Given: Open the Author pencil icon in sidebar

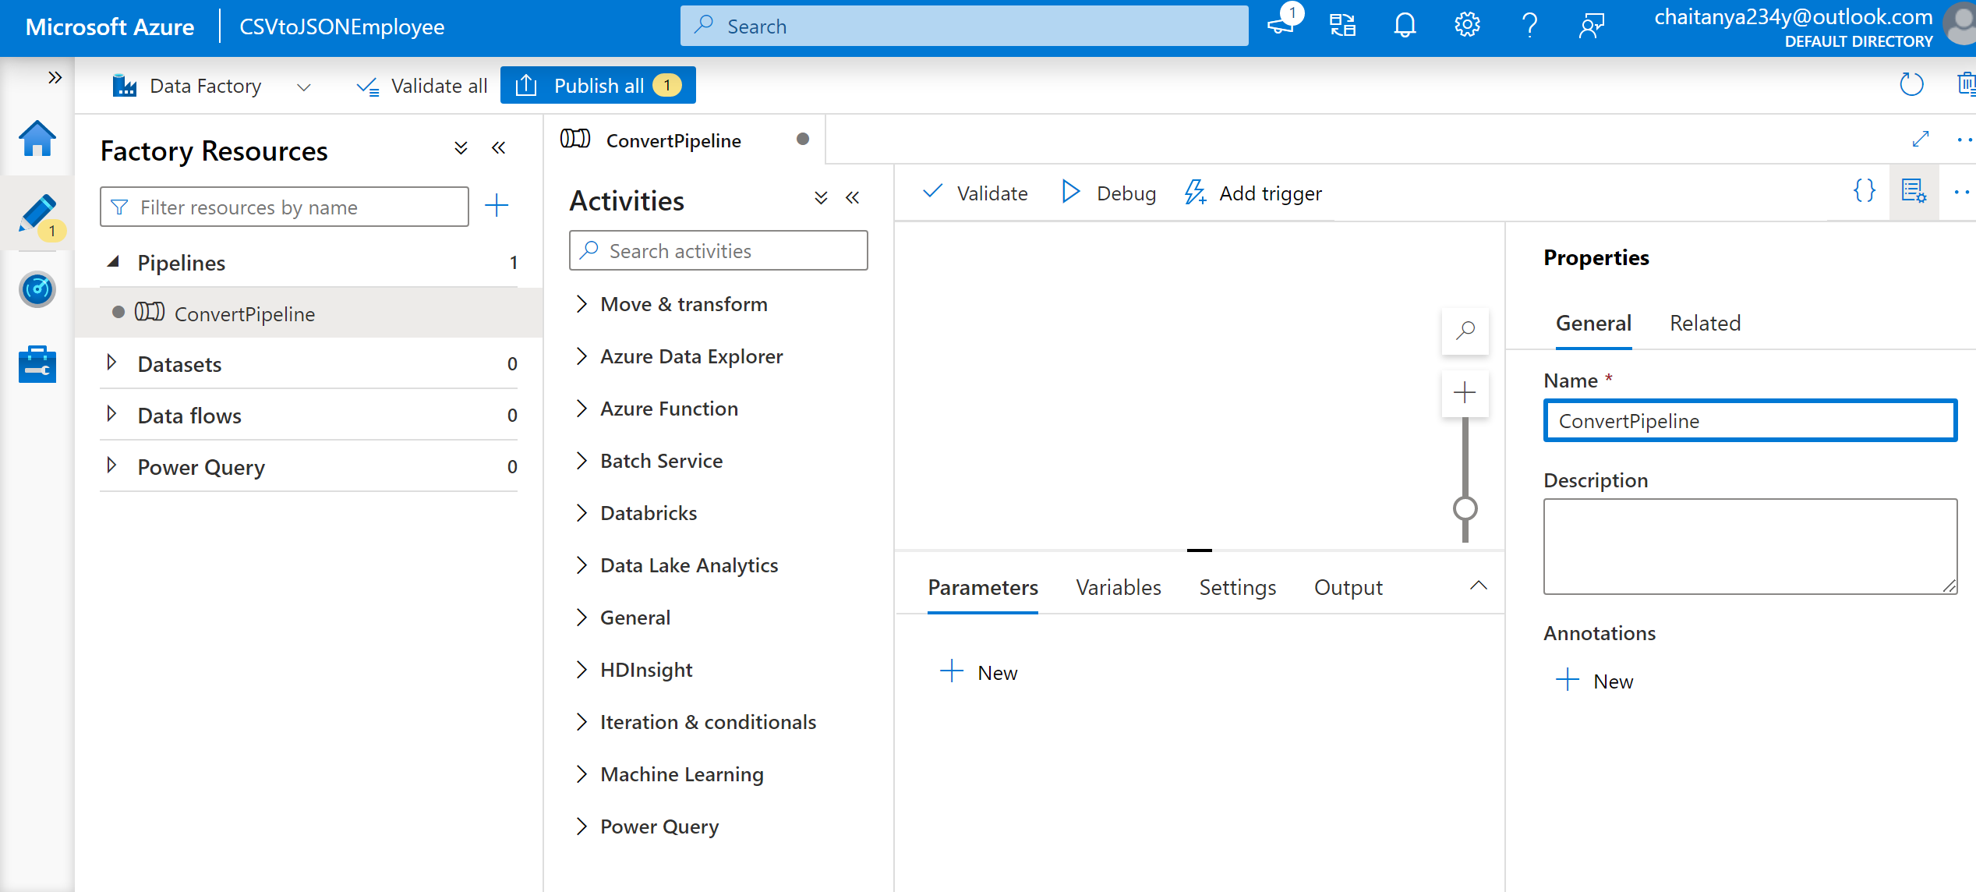Looking at the screenshot, I should tap(37, 214).
